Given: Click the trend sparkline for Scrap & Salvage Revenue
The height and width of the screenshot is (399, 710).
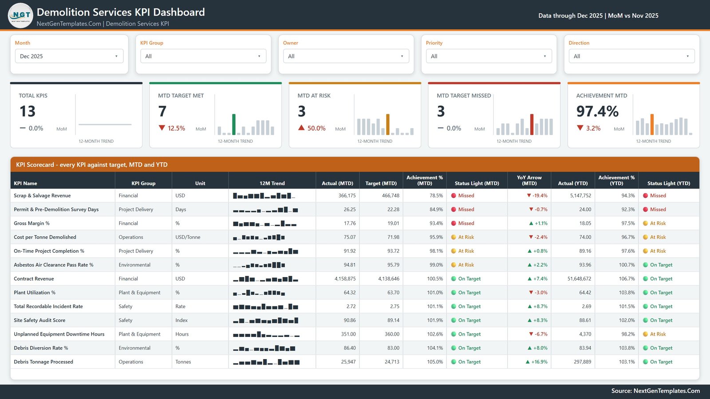Looking at the screenshot, I should tap(264, 196).
